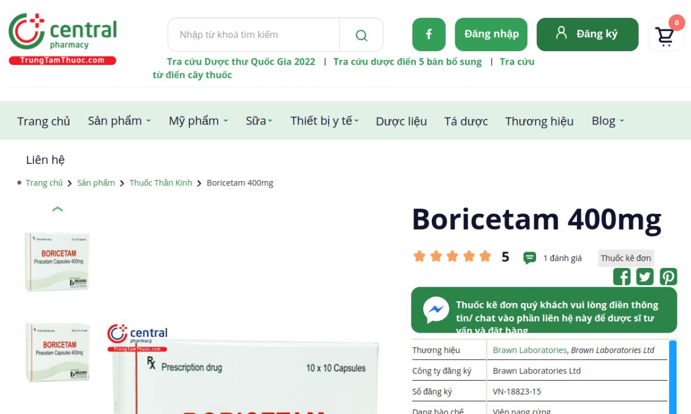Click the search magnifier icon
The image size is (691, 414).
361,35
